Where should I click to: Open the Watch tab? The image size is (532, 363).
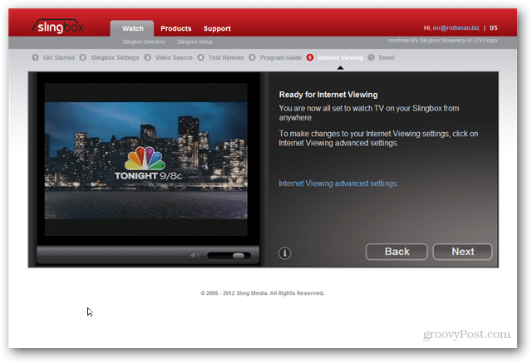(132, 28)
